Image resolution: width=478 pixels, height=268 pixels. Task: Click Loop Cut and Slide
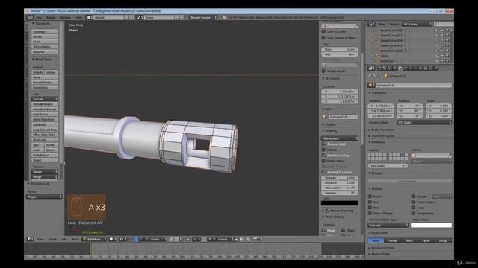point(45,130)
